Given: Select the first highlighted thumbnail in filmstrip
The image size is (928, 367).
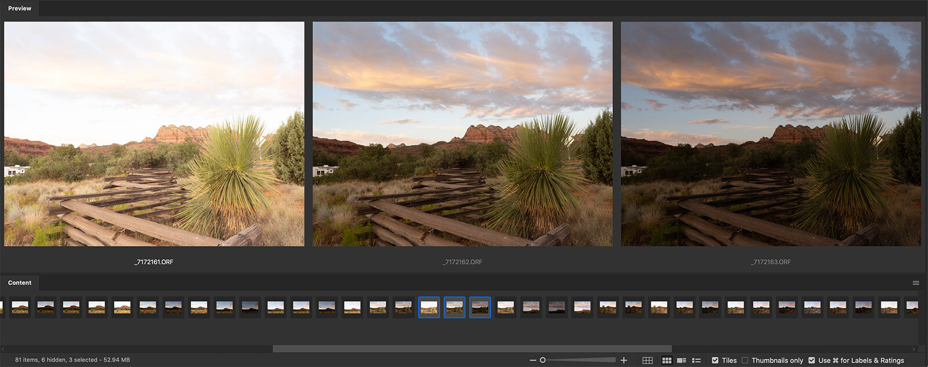Looking at the screenshot, I should 429,307.
